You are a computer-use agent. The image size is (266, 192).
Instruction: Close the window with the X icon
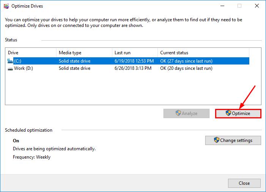tap(257, 6)
